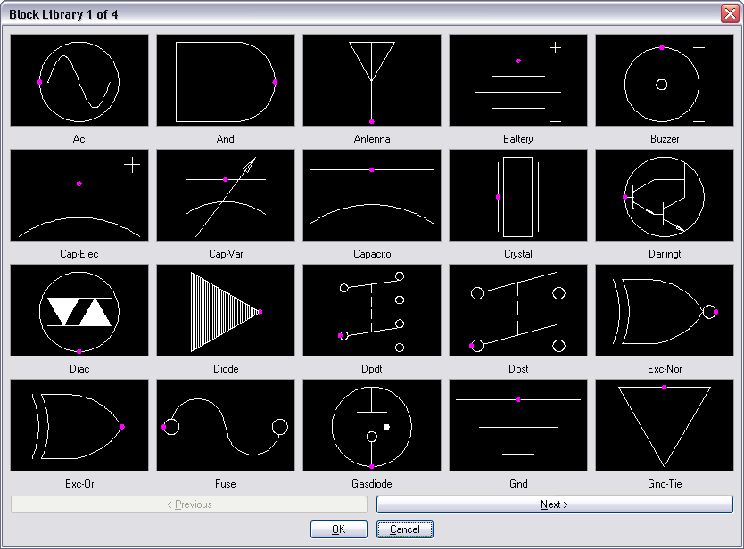Pick the Darlingt transistor block
This screenshot has width=744, height=549.
click(x=665, y=196)
